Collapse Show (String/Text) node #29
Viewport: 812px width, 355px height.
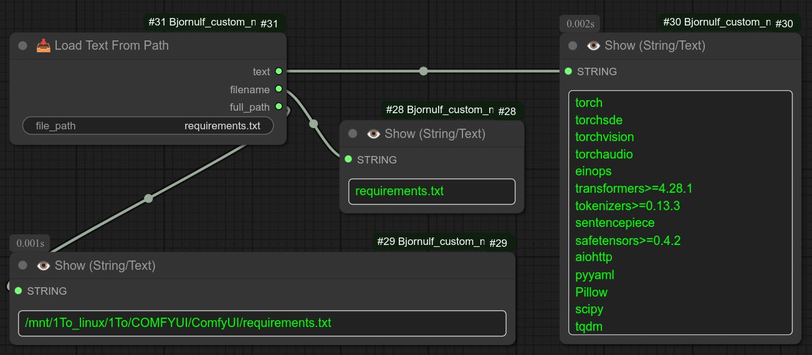pyautogui.click(x=23, y=265)
